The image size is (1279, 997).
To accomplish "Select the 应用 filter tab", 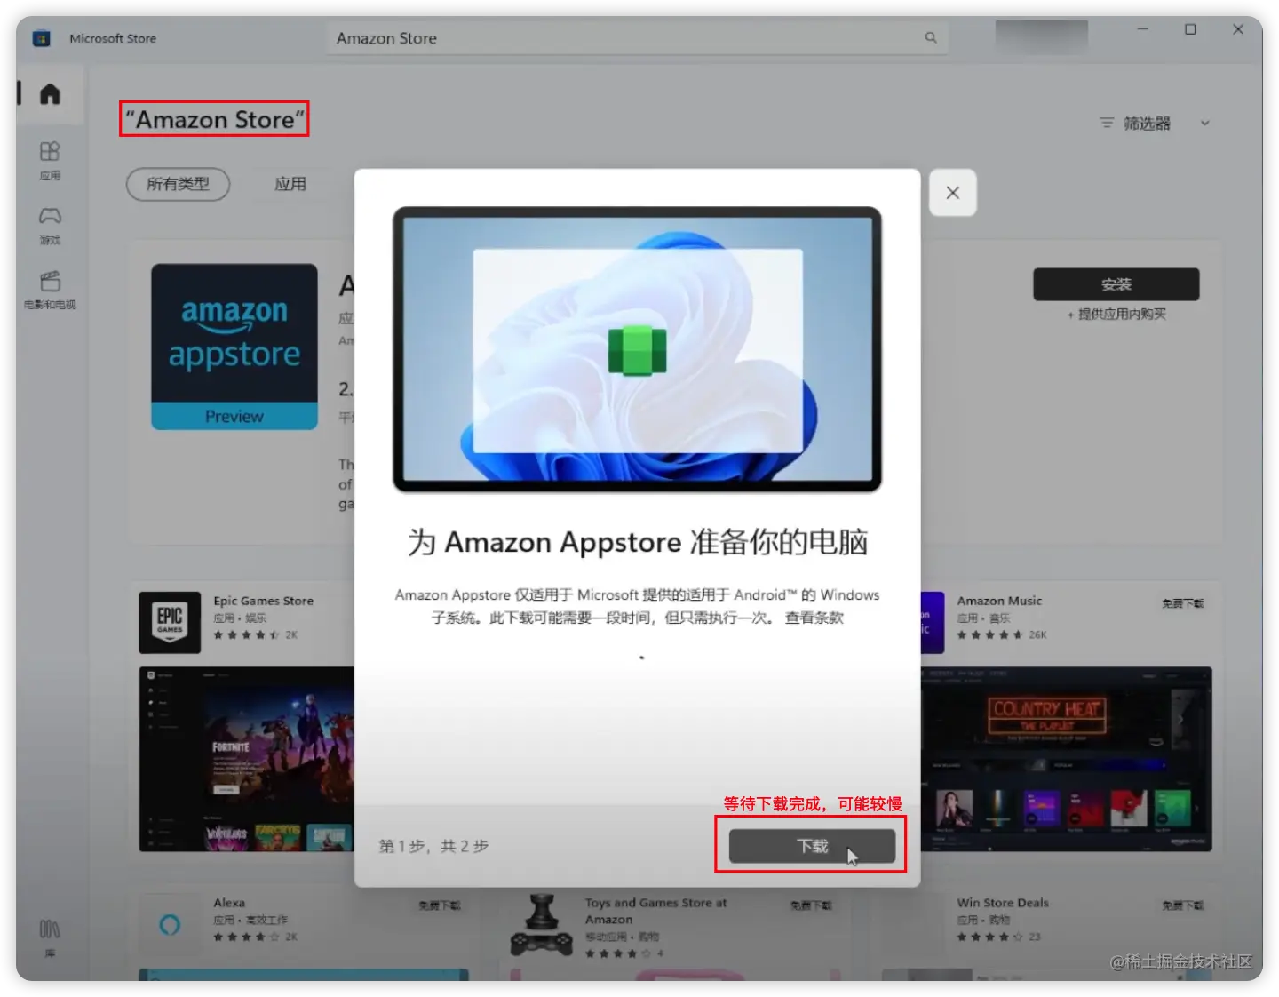I will 290,184.
